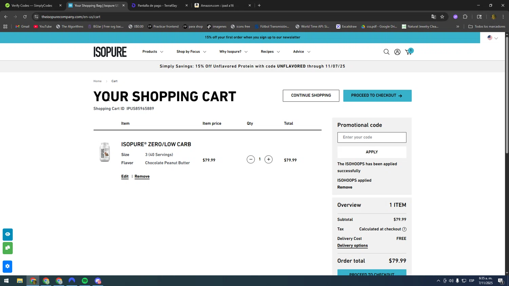The height and width of the screenshot is (286, 509).
Task: Close the Your Shopping Bag tab
Action: pos(124,5)
